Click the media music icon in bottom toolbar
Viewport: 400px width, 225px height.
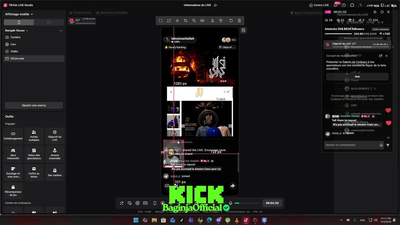click(130, 203)
